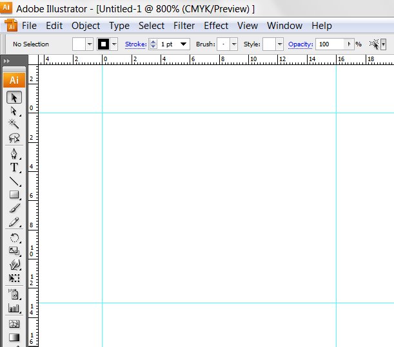Click the opacity value input field
394x347 pixels.
click(330, 44)
